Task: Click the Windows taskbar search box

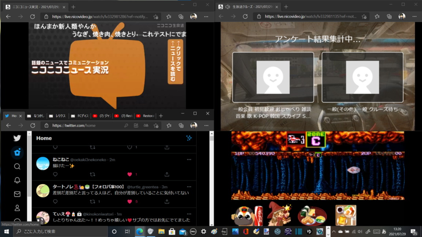Action: (x=60, y=232)
